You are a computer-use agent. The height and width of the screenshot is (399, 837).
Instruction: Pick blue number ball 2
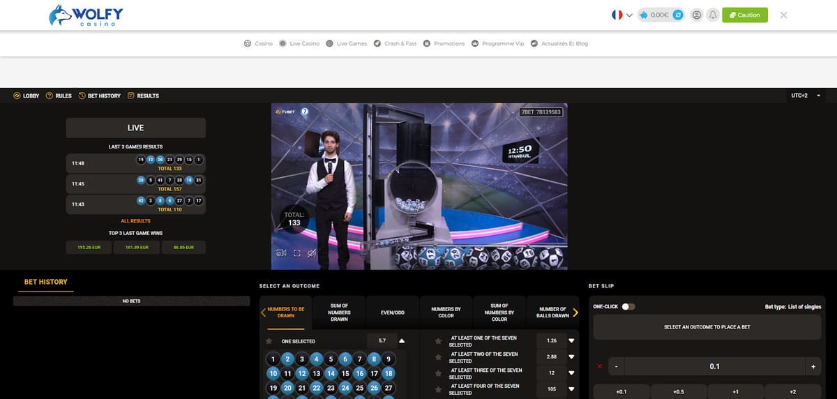pos(287,359)
